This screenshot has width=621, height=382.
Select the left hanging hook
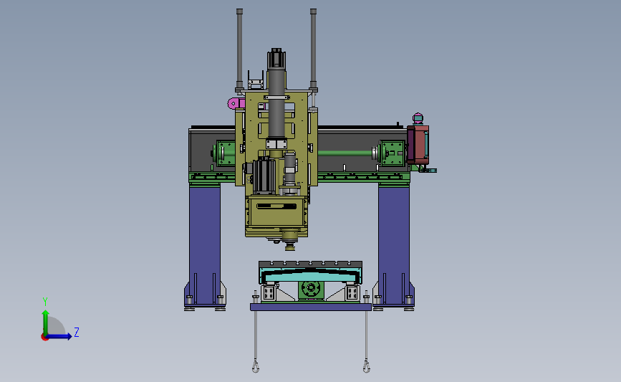point(256,366)
